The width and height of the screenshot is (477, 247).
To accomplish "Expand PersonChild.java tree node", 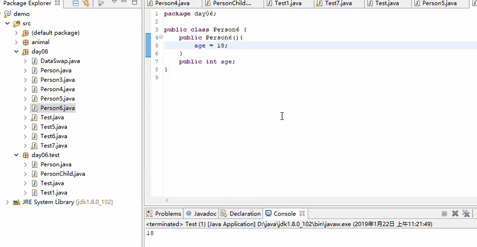I will point(25,174).
